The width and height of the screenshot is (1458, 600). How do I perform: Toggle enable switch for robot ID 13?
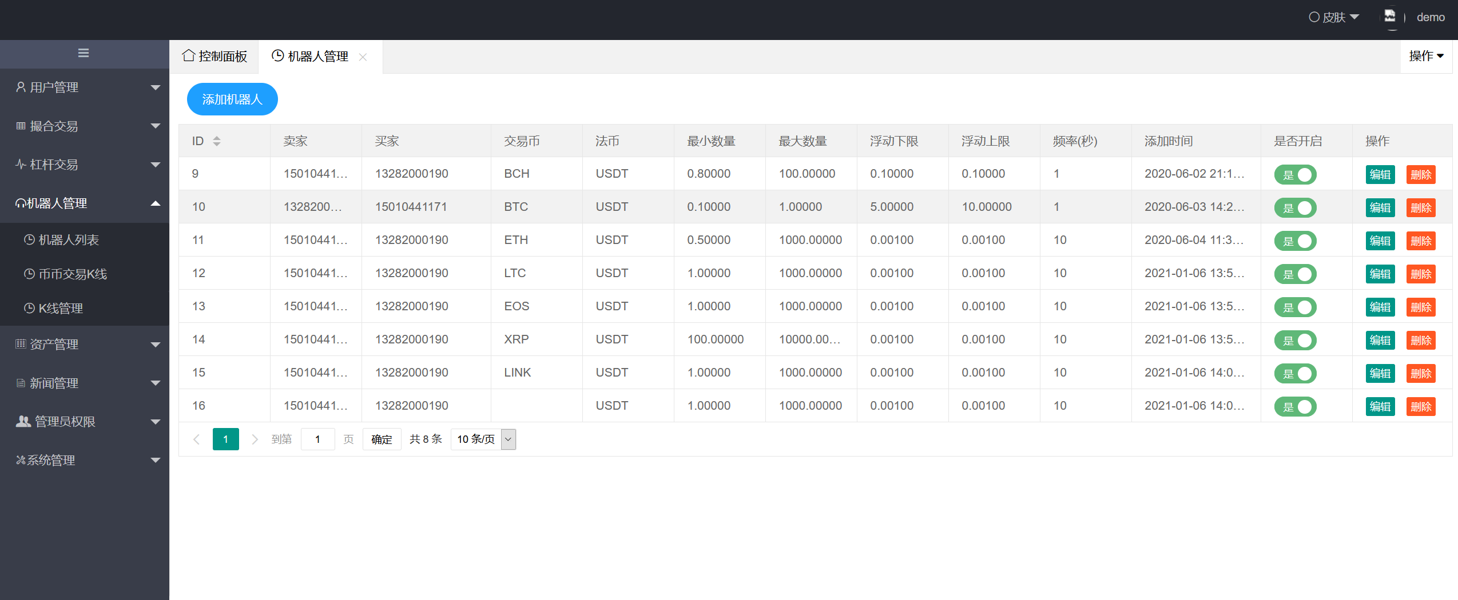click(x=1295, y=307)
